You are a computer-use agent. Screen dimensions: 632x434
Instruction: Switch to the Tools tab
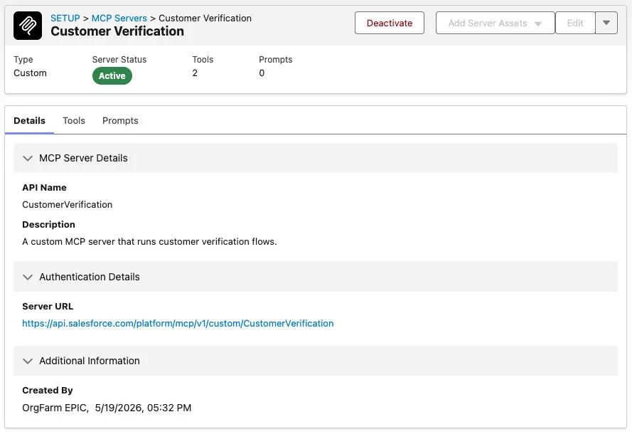(x=74, y=121)
